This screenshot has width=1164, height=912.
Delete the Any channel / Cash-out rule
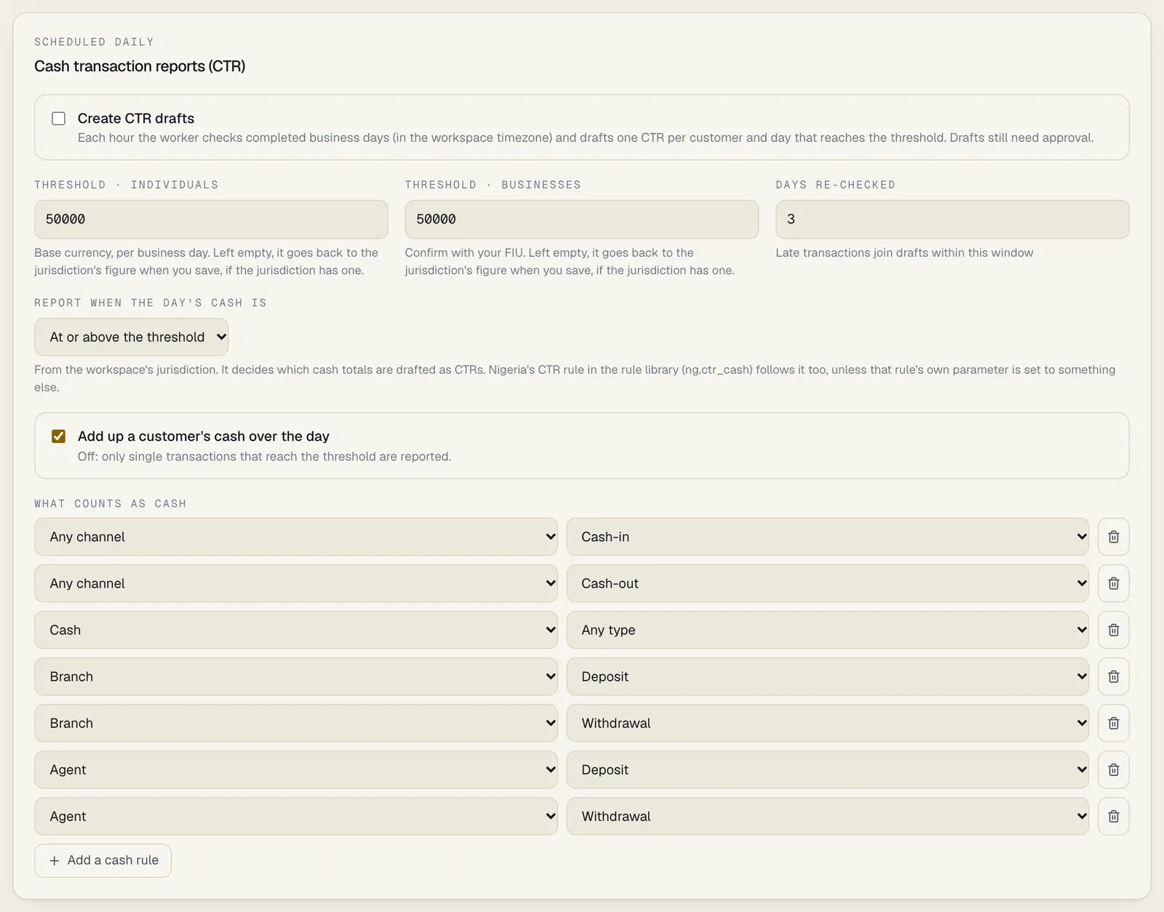click(1113, 583)
